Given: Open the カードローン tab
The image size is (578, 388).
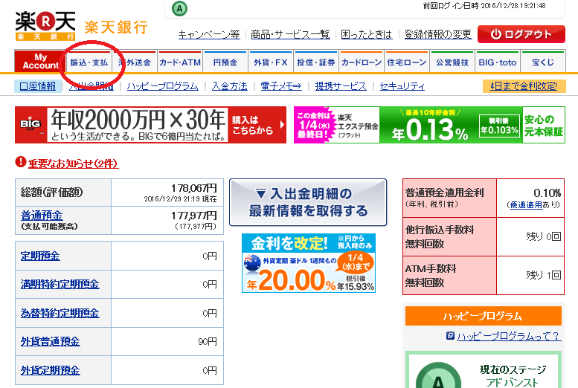Looking at the screenshot, I should coord(362,62).
